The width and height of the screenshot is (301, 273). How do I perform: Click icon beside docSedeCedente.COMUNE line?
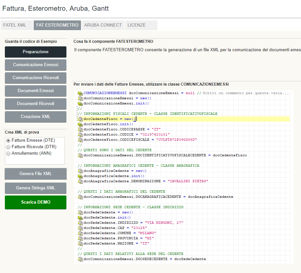[x=80, y=233]
